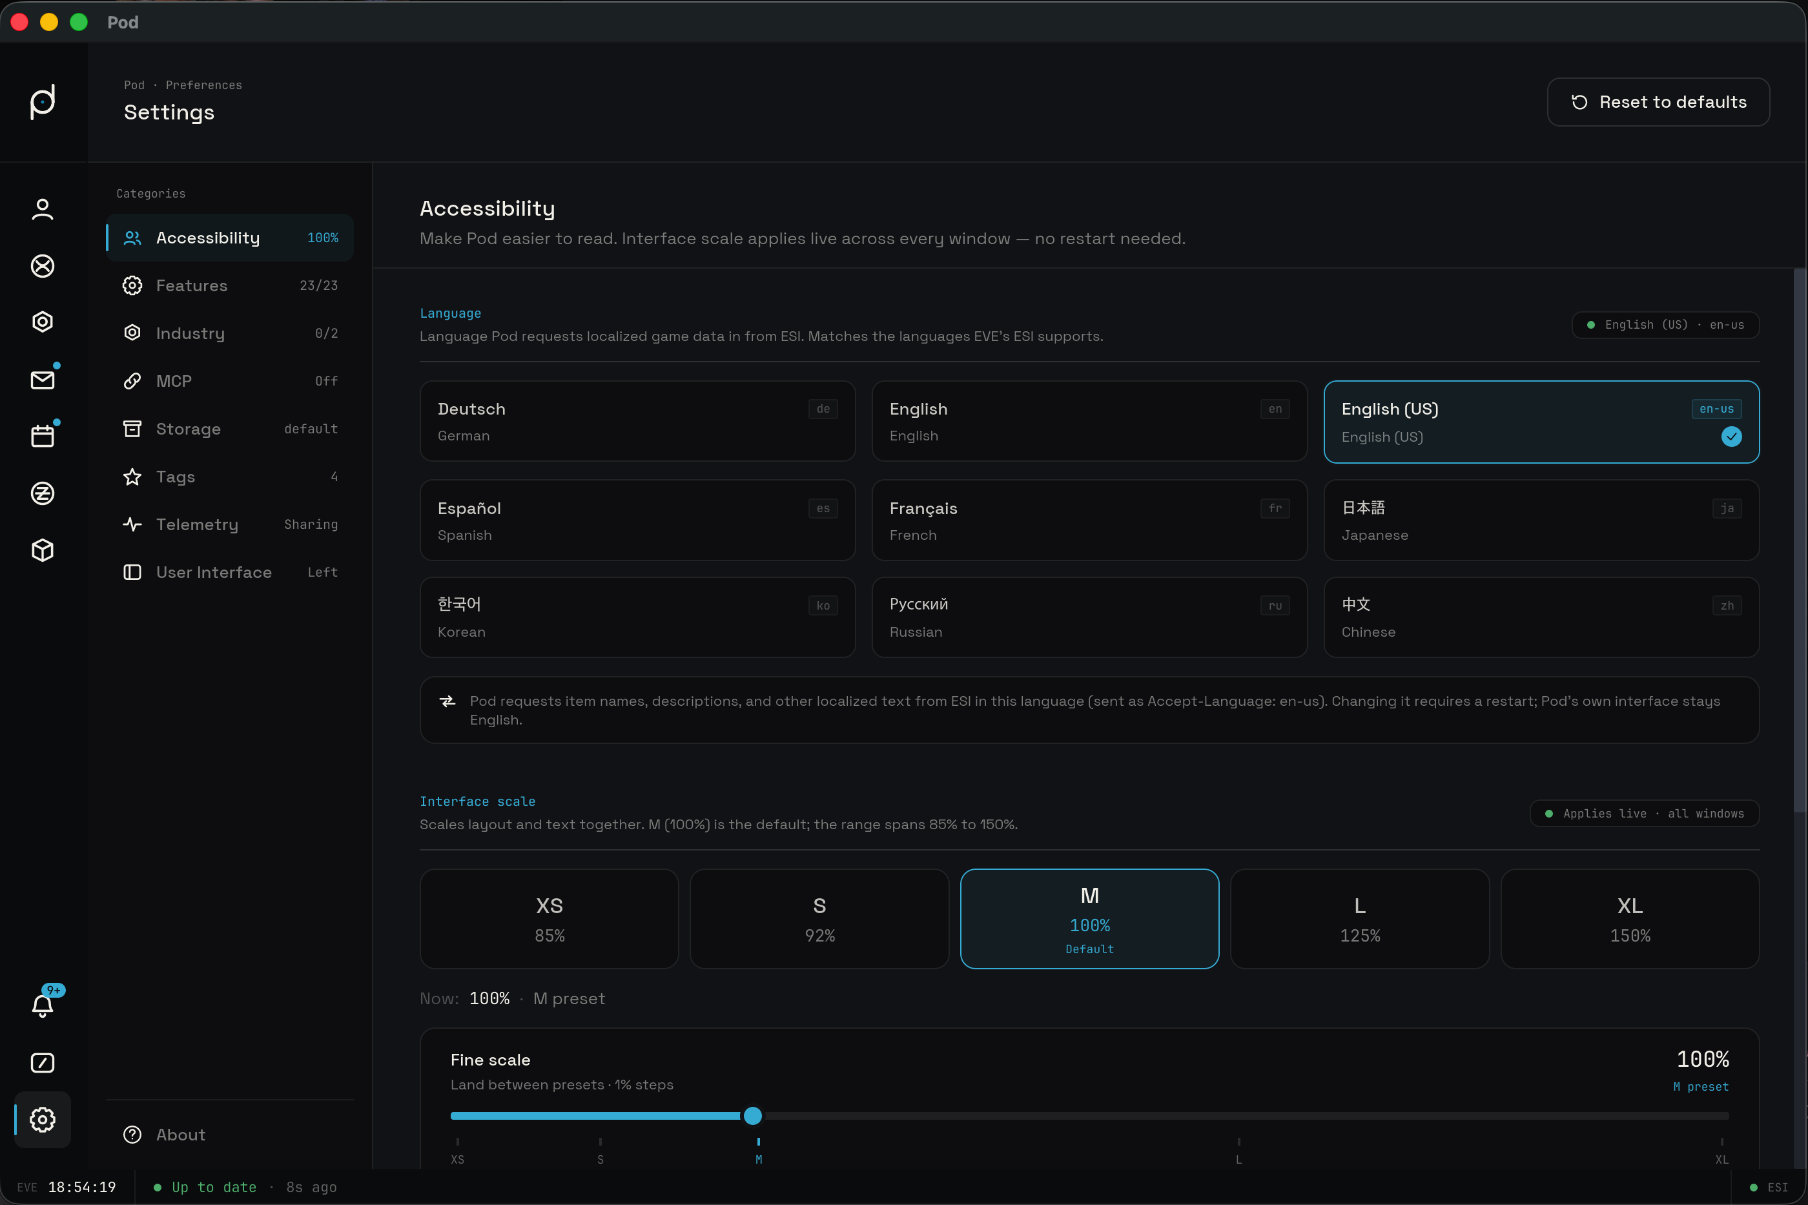Choose Korean language card
Image resolution: width=1808 pixels, height=1205 pixels.
click(x=638, y=617)
